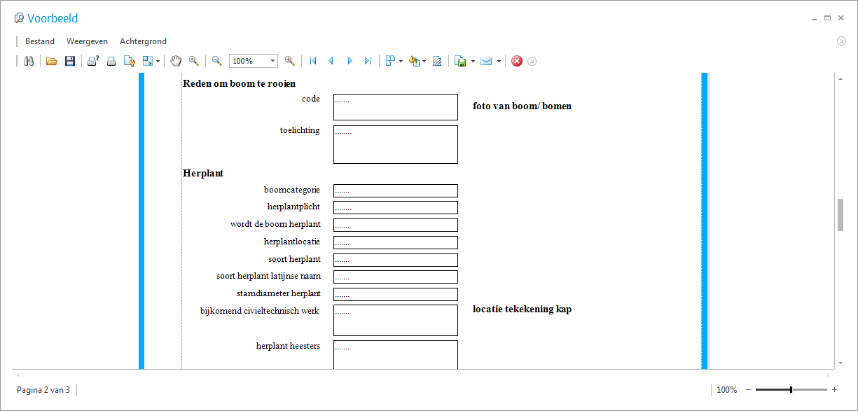The height and width of the screenshot is (411, 858).
Task: Expand the export document dropdown arrow
Action: tap(473, 61)
